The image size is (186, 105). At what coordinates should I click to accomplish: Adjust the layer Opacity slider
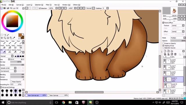[178, 41]
